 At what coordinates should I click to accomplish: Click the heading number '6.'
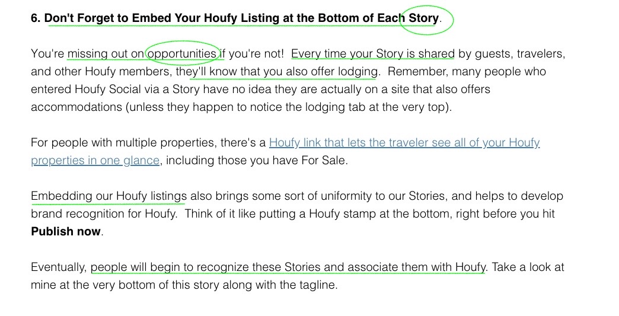point(36,18)
